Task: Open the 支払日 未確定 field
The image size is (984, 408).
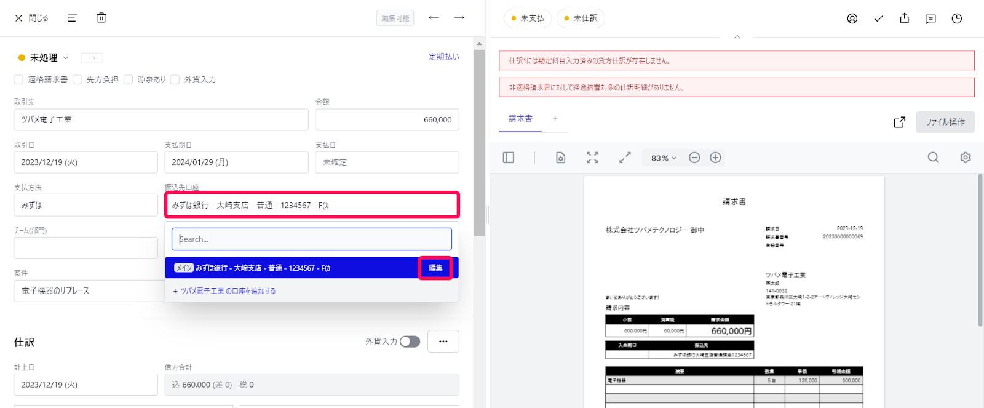Action: point(387,162)
